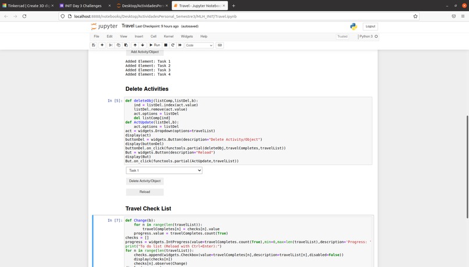
Task: Click the Python logo icon in the header
Action: tap(354, 26)
